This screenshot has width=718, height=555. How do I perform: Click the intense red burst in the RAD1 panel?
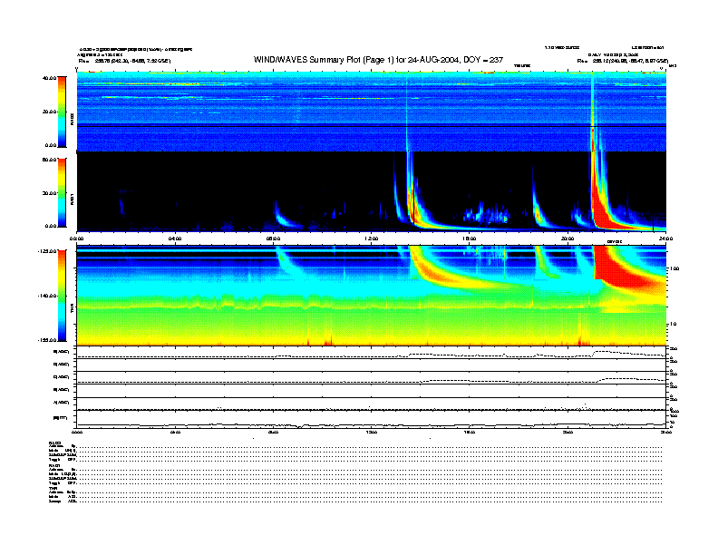pyautogui.click(x=602, y=200)
